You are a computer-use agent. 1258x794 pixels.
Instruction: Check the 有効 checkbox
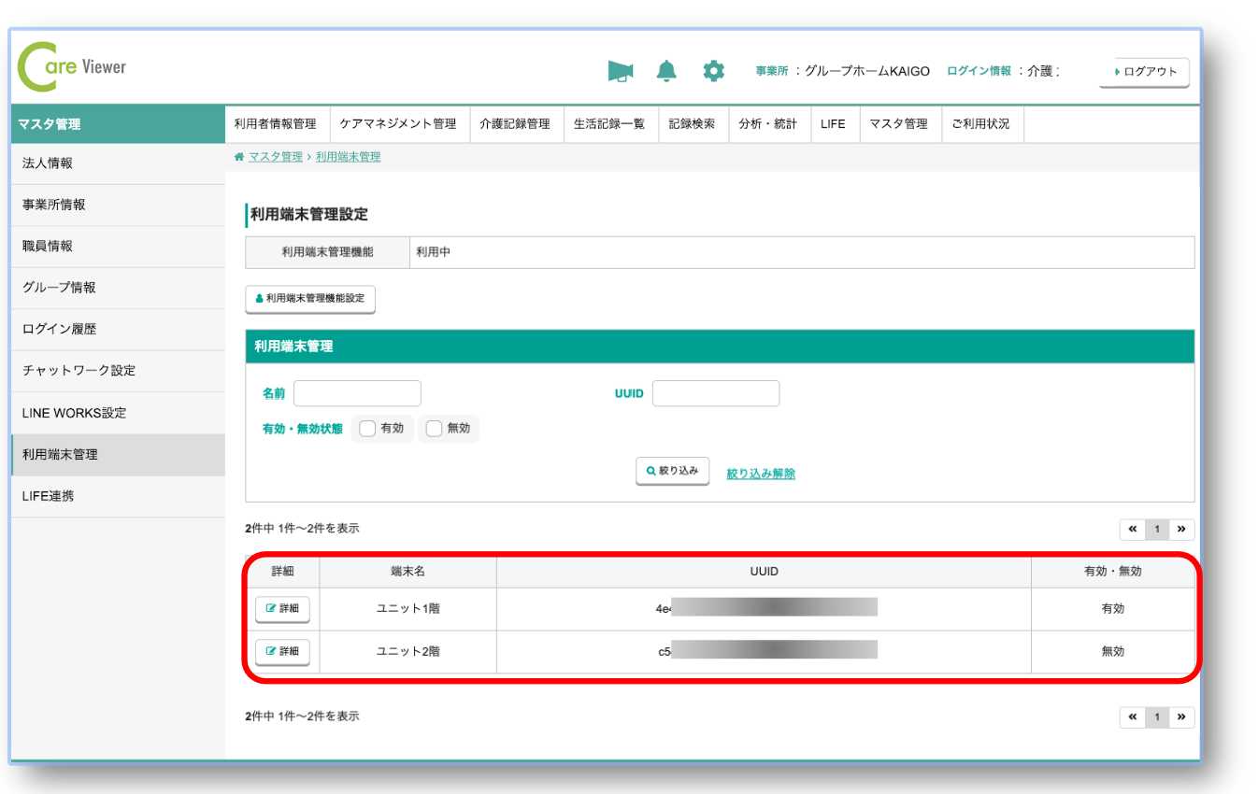(x=367, y=429)
